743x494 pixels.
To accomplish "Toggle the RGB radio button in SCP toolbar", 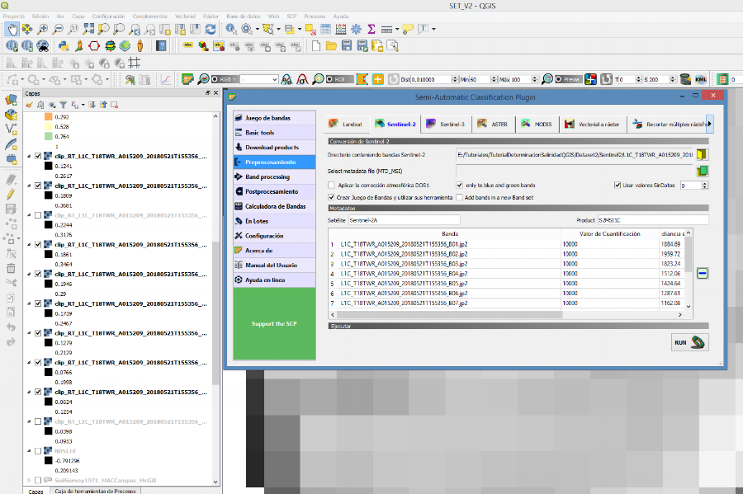I will pyautogui.click(x=215, y=79).
